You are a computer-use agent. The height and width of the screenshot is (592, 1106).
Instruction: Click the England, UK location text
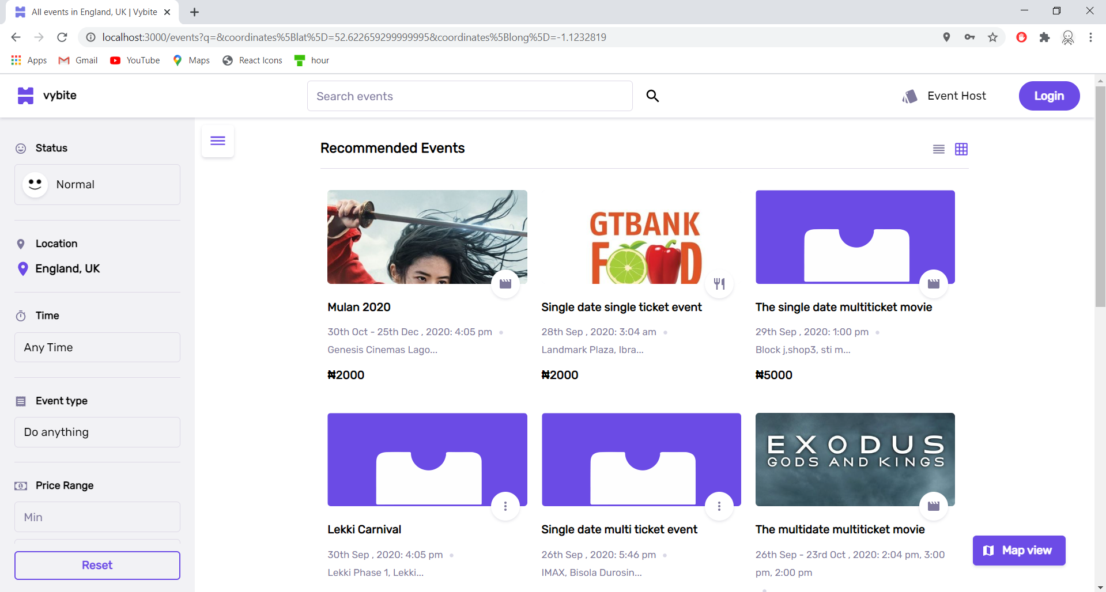pyautogui.click(x=67, y=269)
